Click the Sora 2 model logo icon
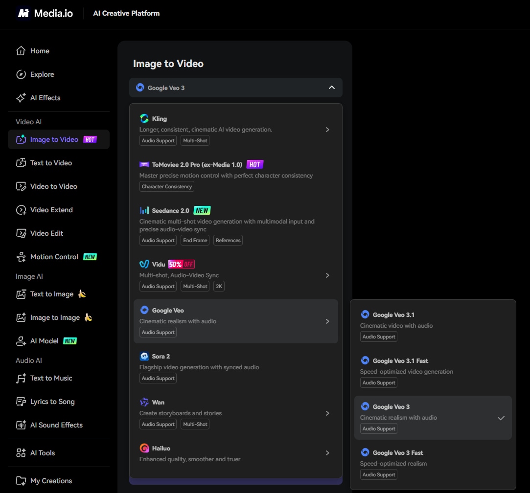530x493 pixels. tap(144, 356)
